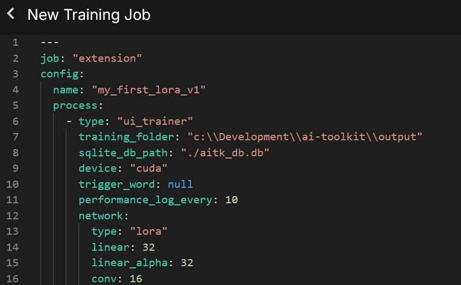461x285 pixels.
Task: Click the performance_log_every value 10
Action: click(x=231, y=199)
